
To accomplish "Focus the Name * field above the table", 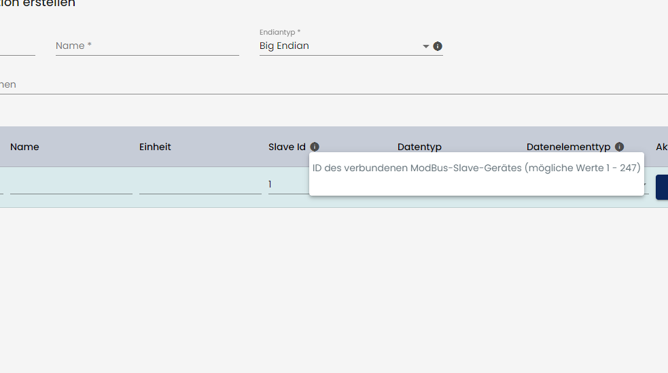I will pyautogui.click(x=147, y=46).
